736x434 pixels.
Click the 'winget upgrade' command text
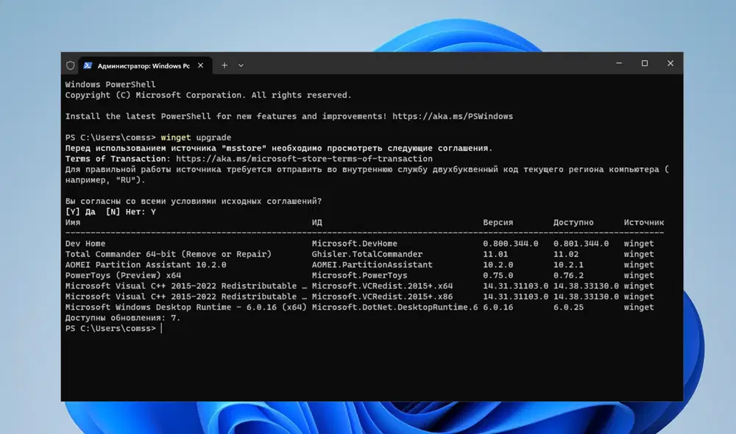point(196,138)
